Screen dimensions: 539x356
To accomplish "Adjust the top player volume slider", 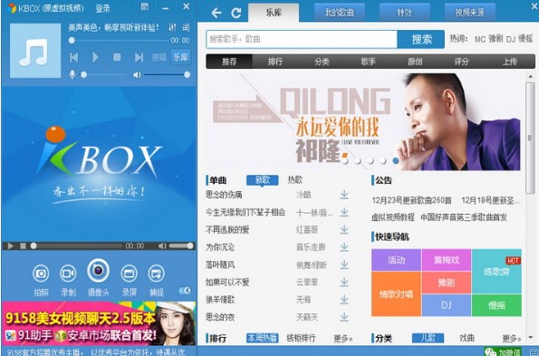I will (x=166, y=74).
